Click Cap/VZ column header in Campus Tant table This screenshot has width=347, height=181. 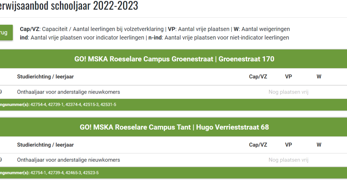258,145
